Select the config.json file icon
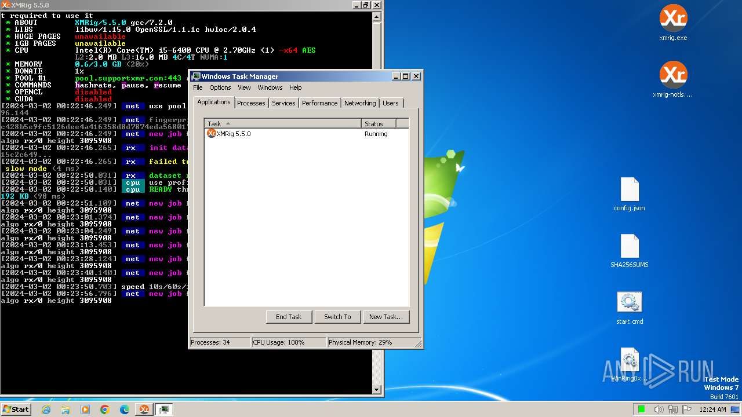This screenshot has height=417, width=742. point(630,195)
